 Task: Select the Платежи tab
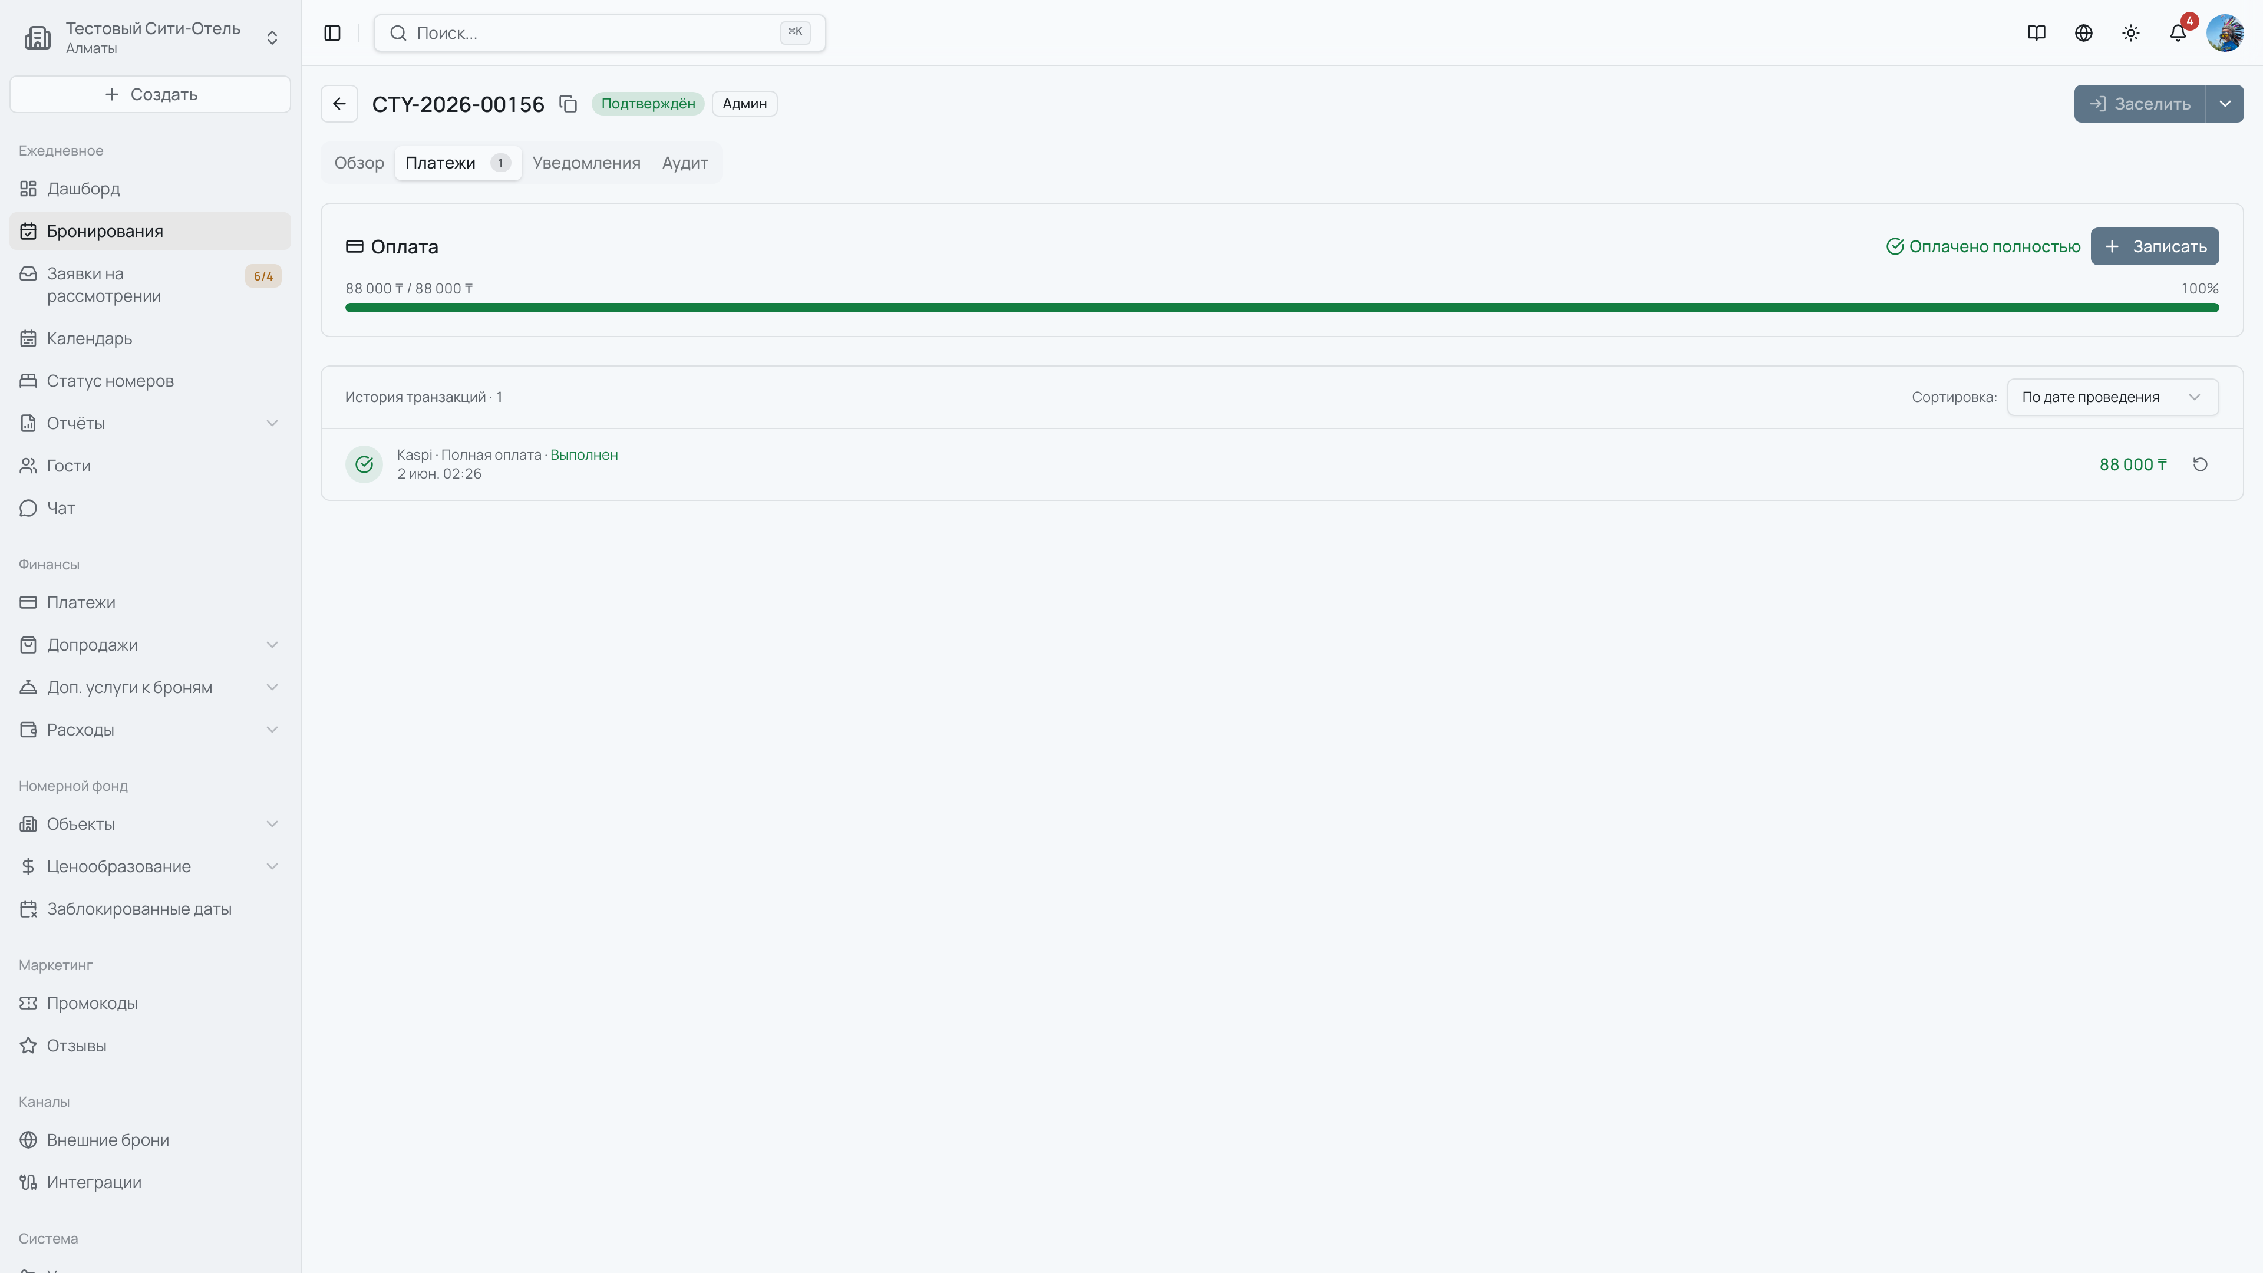point(458,163)
